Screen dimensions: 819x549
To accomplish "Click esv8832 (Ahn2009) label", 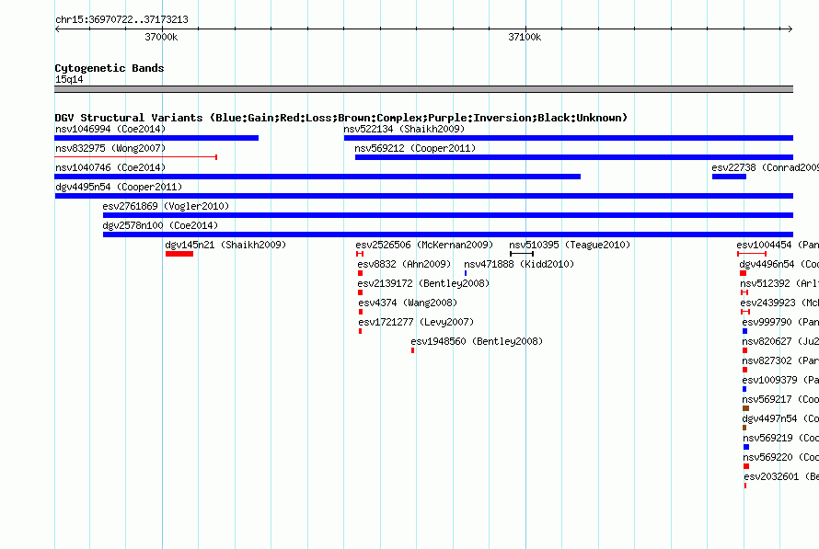I will [x=404, y=264].
